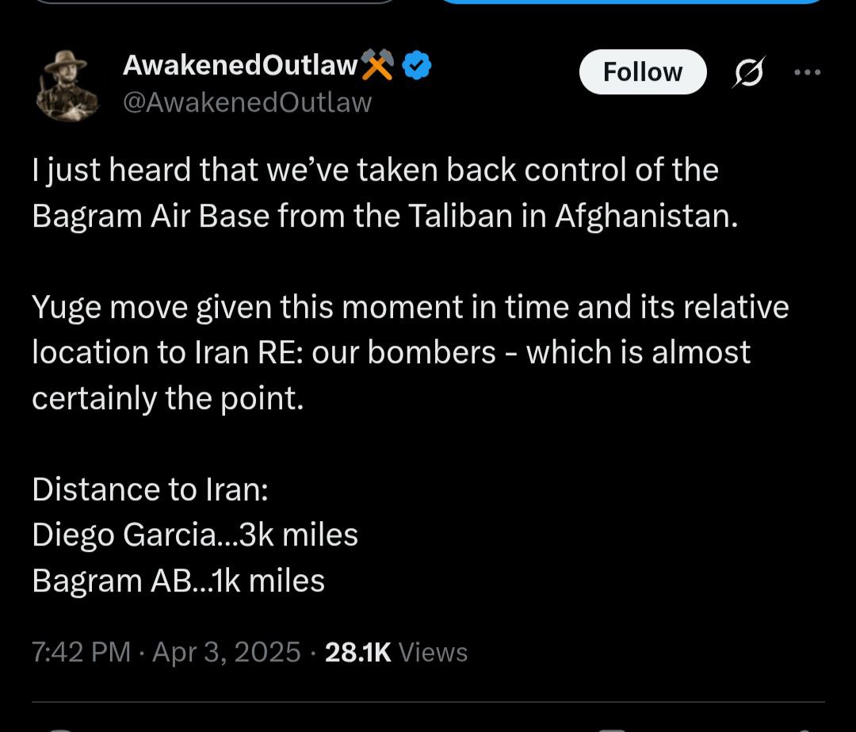The width and height of the screenshot is (856, 732).
Task: Click the 7:42 PM timestamp
Action: [x=81, y=652]
